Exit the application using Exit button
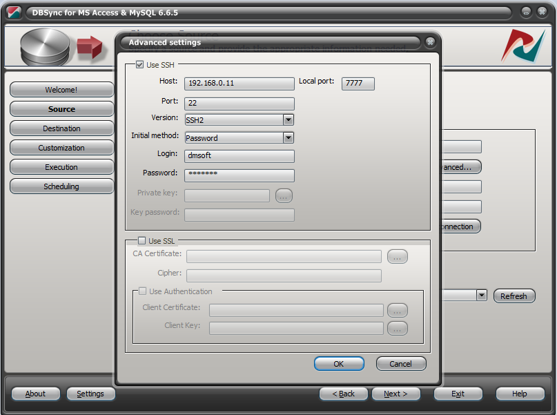The width and height of the screenshot is (557, 415). [458, 394]
